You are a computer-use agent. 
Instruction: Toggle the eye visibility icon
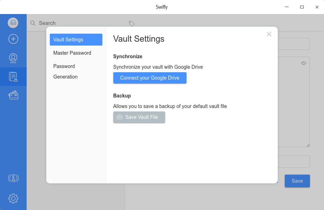tap(304, 63)
